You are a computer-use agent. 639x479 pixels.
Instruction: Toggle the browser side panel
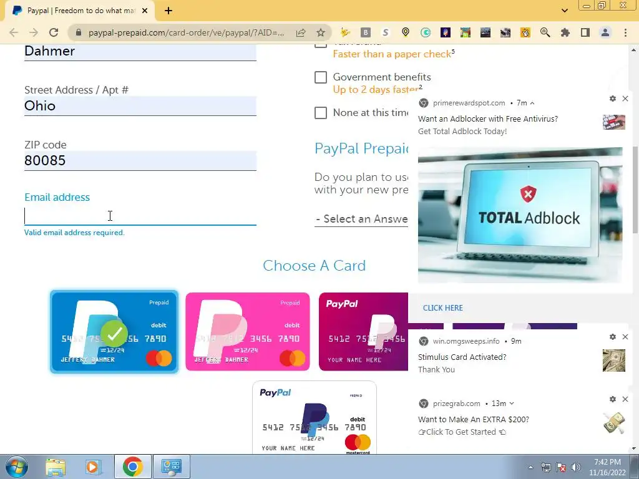point(585,32)
